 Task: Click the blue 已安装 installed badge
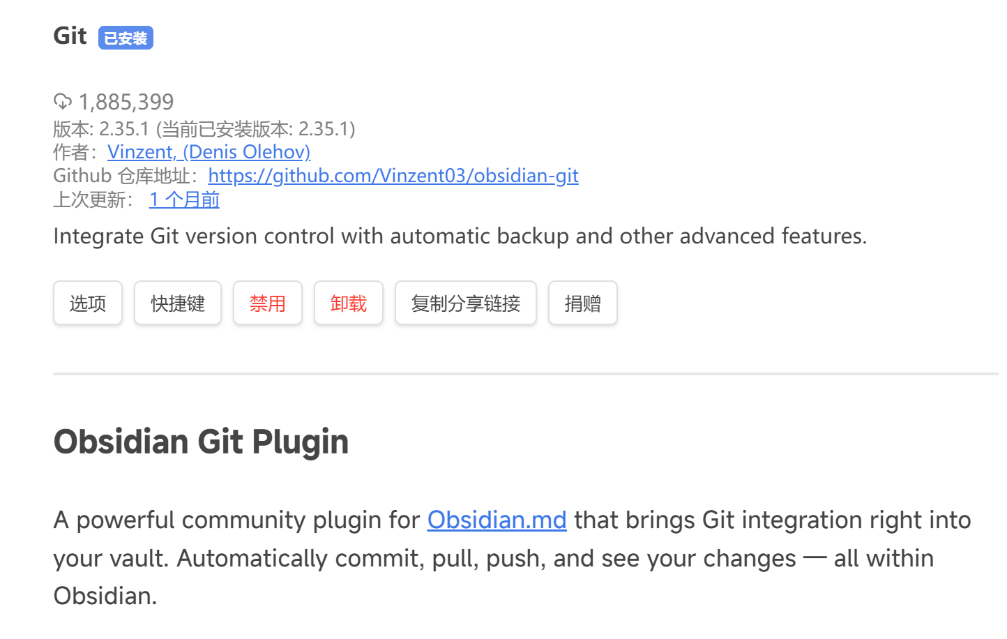pyautogui.click(x=126, y=38)
